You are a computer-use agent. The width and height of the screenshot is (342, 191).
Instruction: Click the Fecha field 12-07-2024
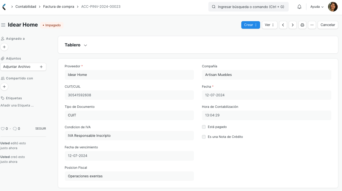266,95
